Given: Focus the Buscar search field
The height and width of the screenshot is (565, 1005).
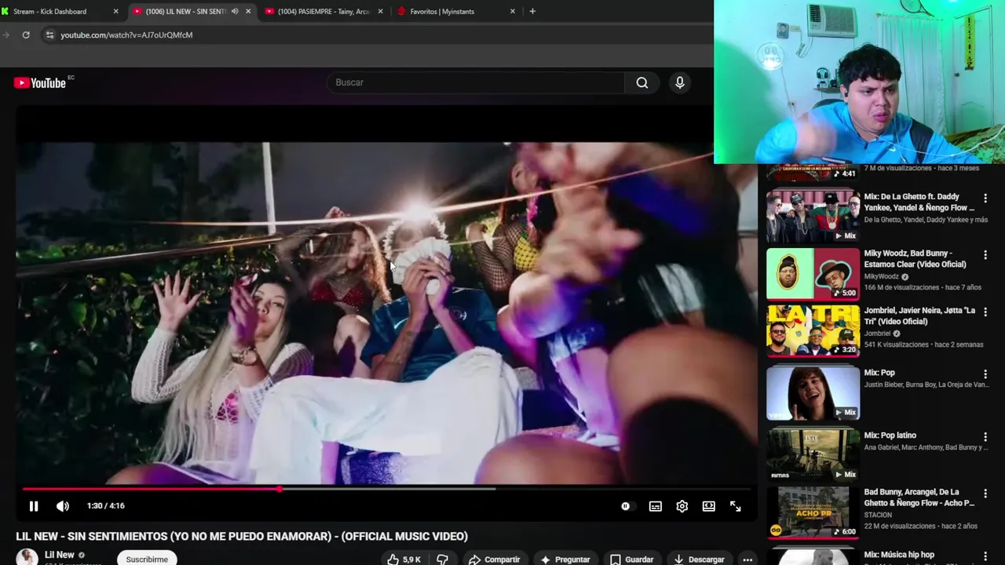Looking at the screenshot, I should pos(476,82).
